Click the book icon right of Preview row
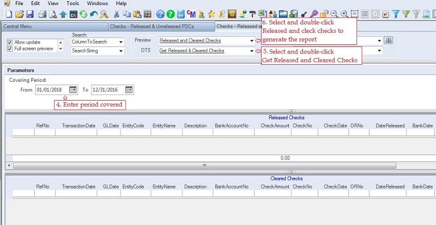The image size is (436, 225). tap(388, 40)
